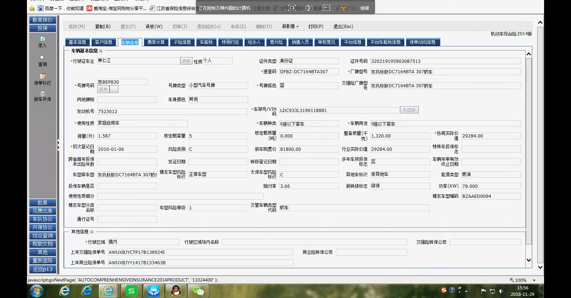The width and height of the screenshot is (571, 298).
Task: Open the 散单报价 sidebar section
Action: pyautogui.click(x=43, y=20)
